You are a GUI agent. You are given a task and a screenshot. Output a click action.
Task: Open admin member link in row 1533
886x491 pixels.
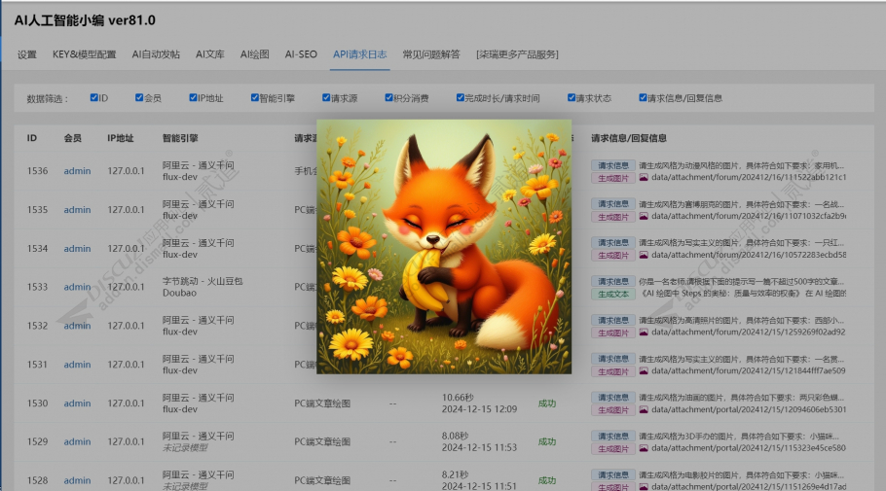pos(78,287)
